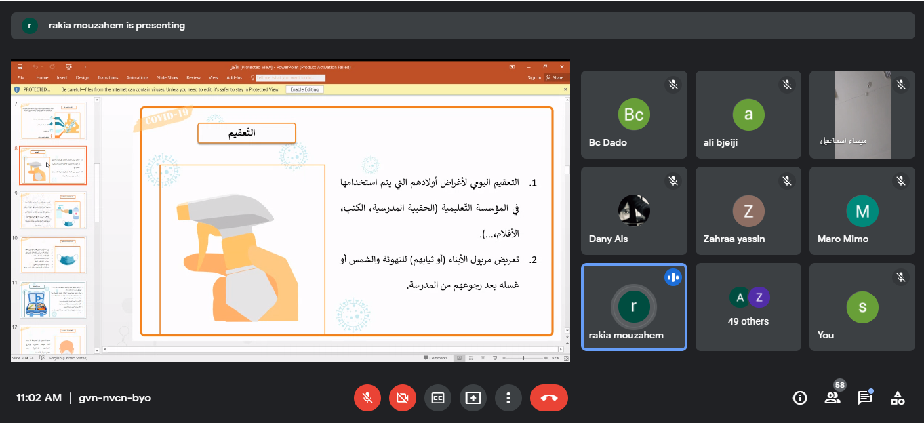Toggle the camera off button
924x423 pixels.
[403, 398]
